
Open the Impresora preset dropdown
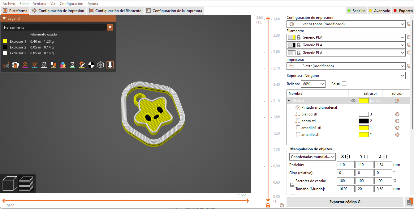[x=346, y=66]
